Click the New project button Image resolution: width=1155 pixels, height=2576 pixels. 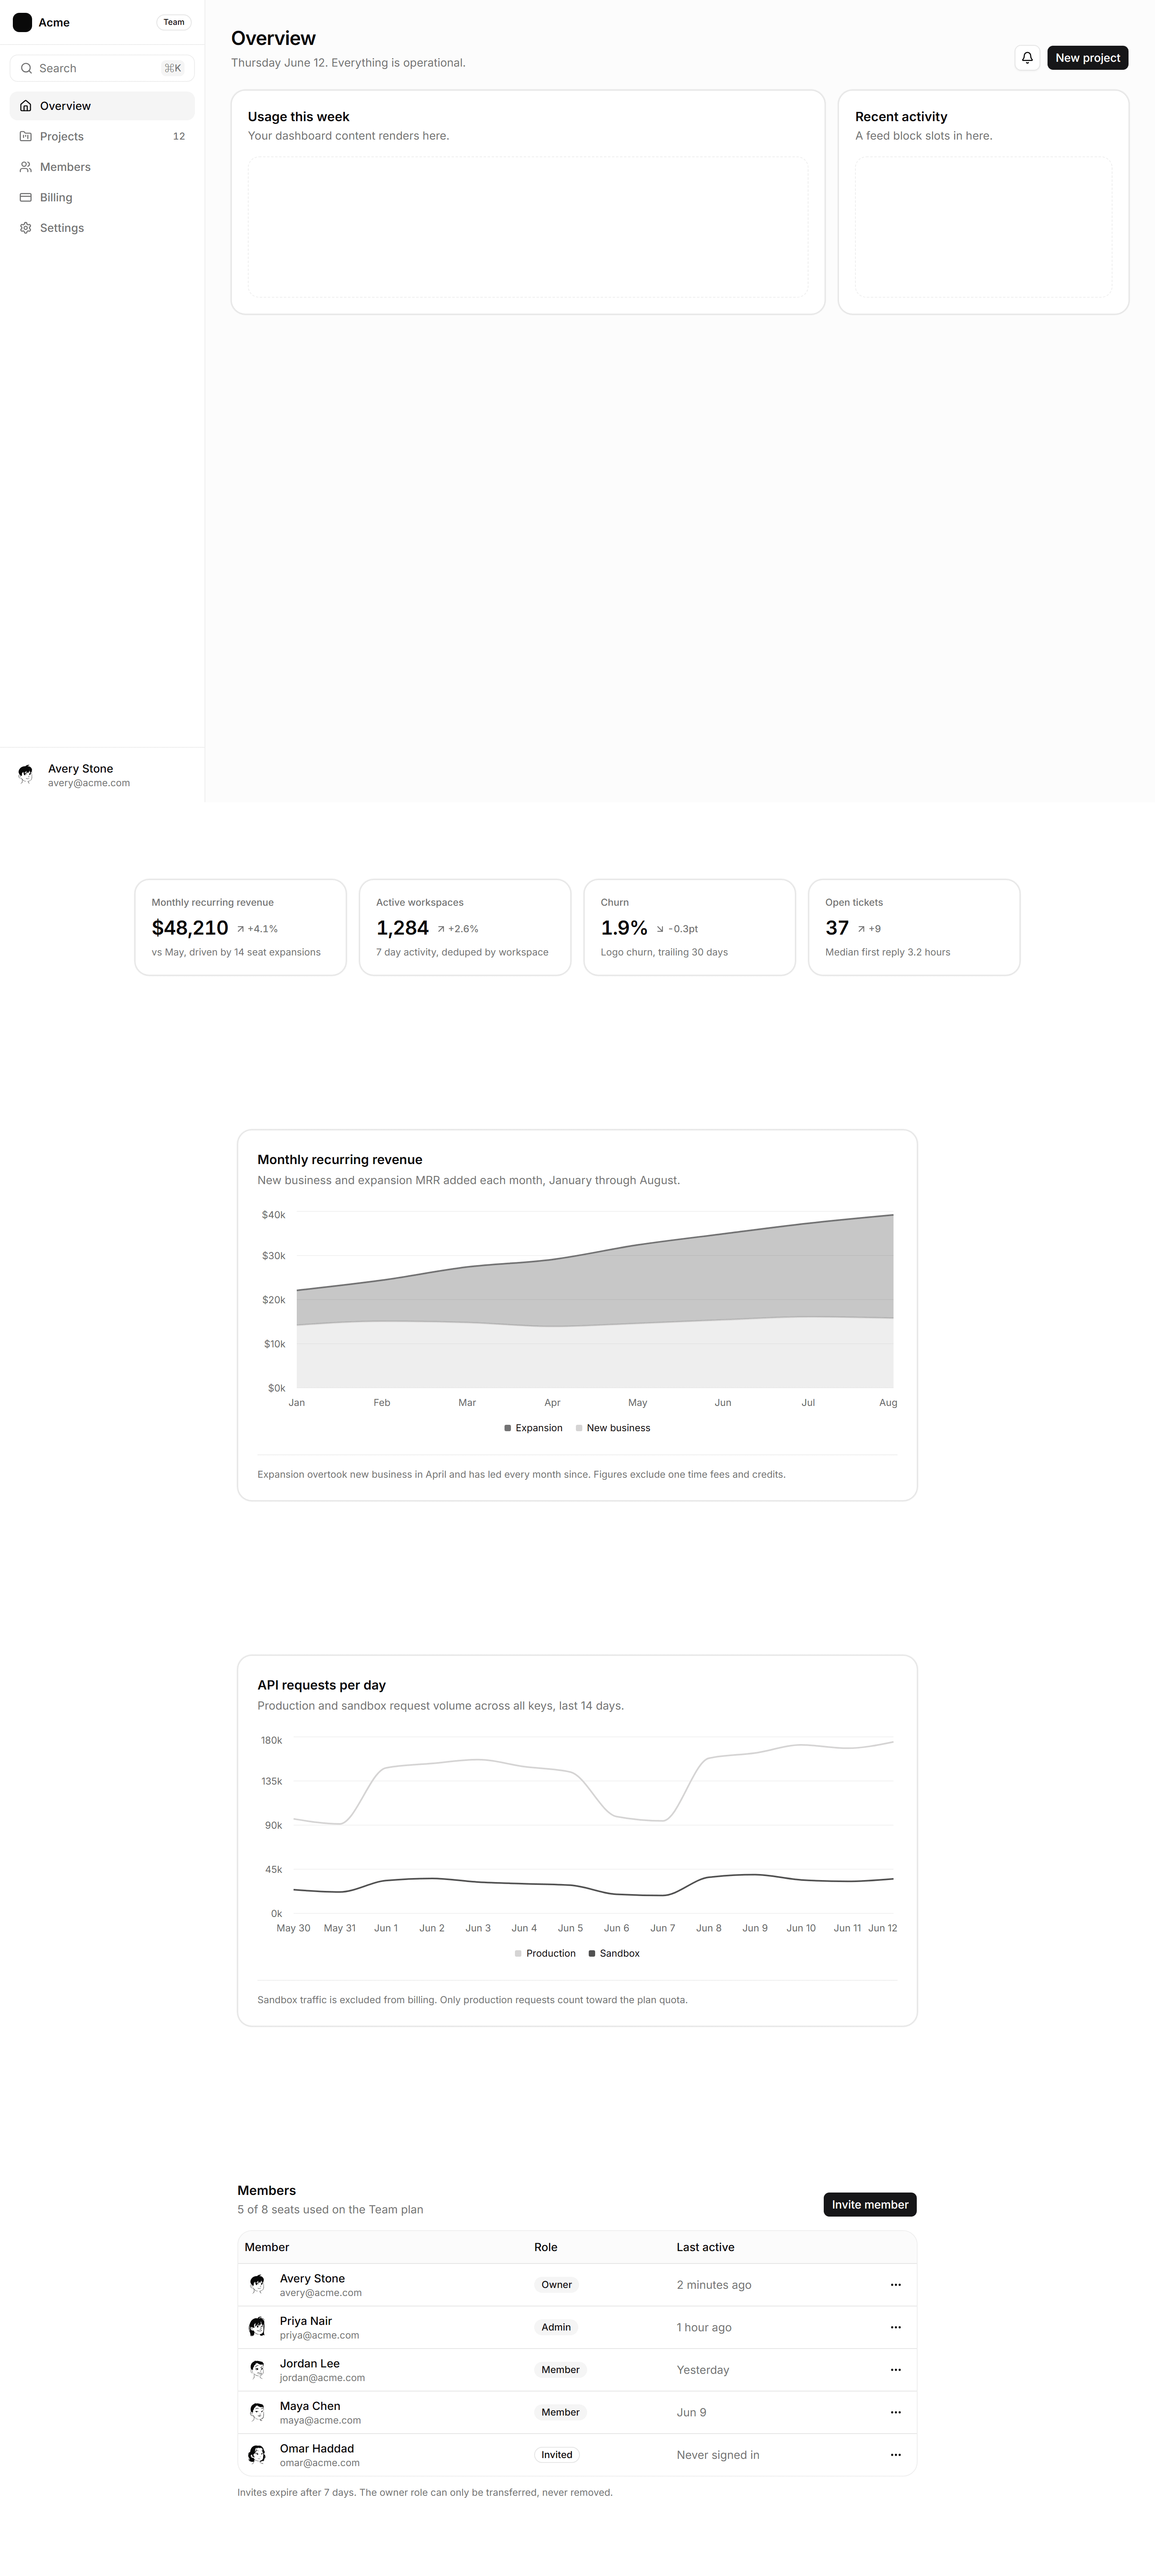tap(1088, 58)
